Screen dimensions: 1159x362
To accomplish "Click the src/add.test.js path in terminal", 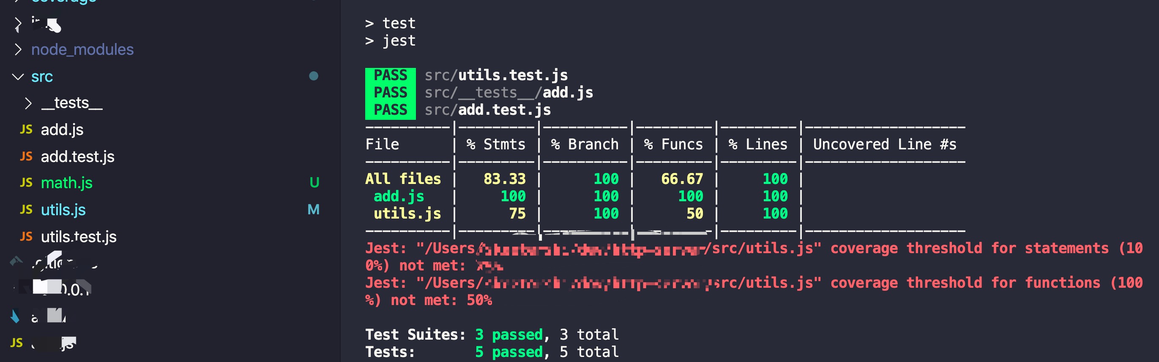I will point(488,110).
